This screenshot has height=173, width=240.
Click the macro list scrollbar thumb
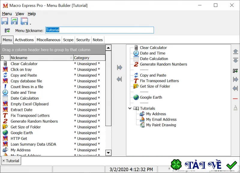108,88
